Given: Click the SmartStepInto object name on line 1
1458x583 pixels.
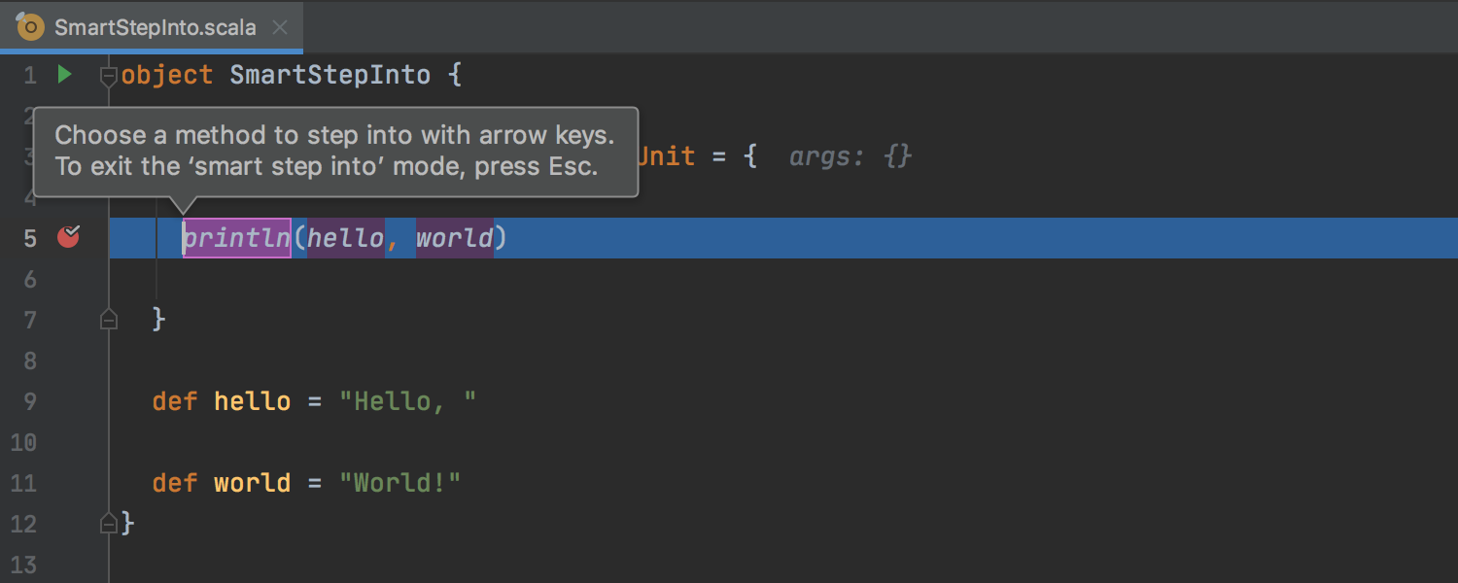Looking at the screenshot, I should pyautogui.click(x=330, y=75).
